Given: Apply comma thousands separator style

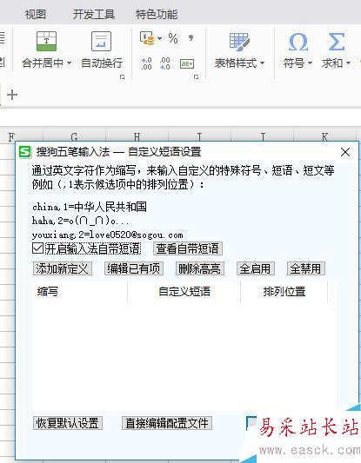Looking at the screenshot, I should [191, 38].
